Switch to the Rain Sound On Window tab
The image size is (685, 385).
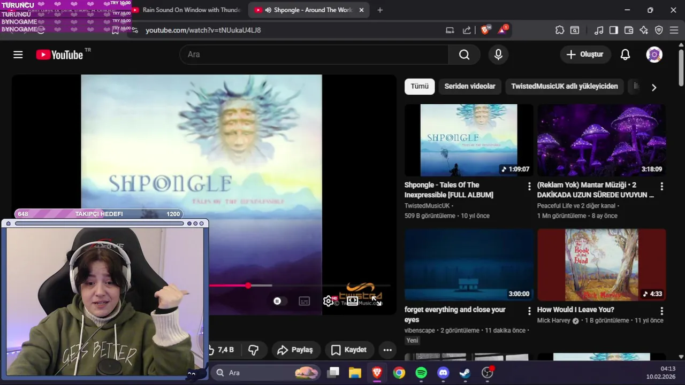point(190,10)
